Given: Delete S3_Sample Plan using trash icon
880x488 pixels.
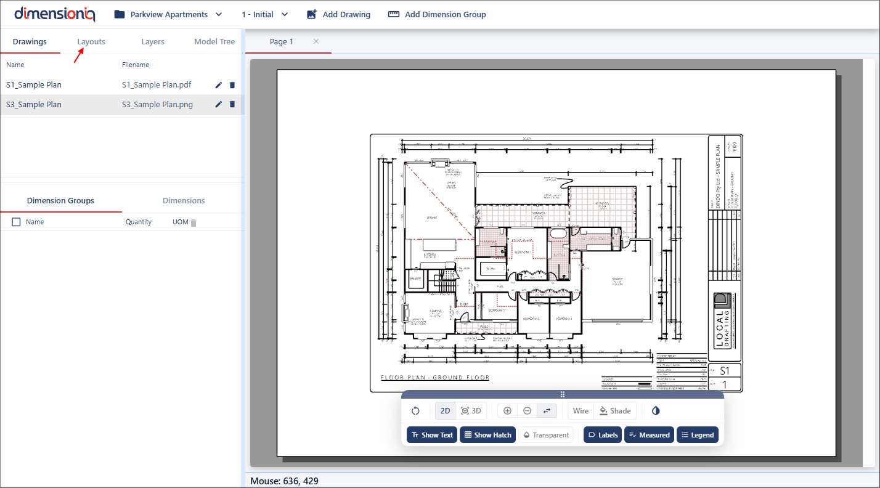Looking at the screenshot, I should click(232, 105).
